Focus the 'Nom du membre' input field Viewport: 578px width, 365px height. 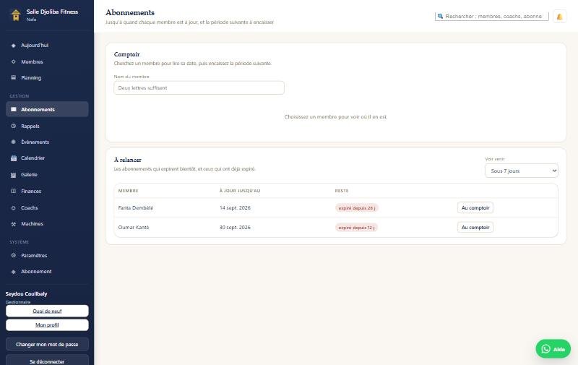click(x=199, y=87)
